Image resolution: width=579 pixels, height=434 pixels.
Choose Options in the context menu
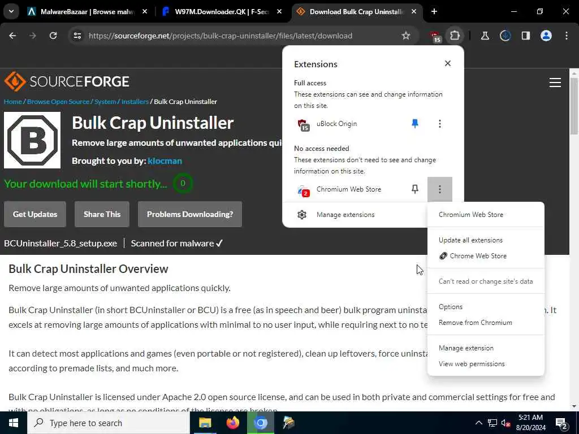pos(451,307)
